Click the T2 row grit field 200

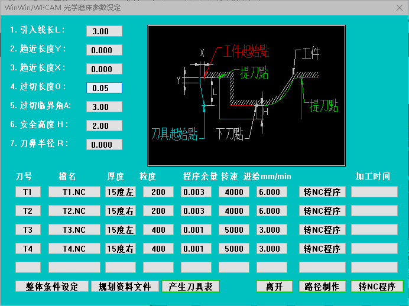point(158,211)
